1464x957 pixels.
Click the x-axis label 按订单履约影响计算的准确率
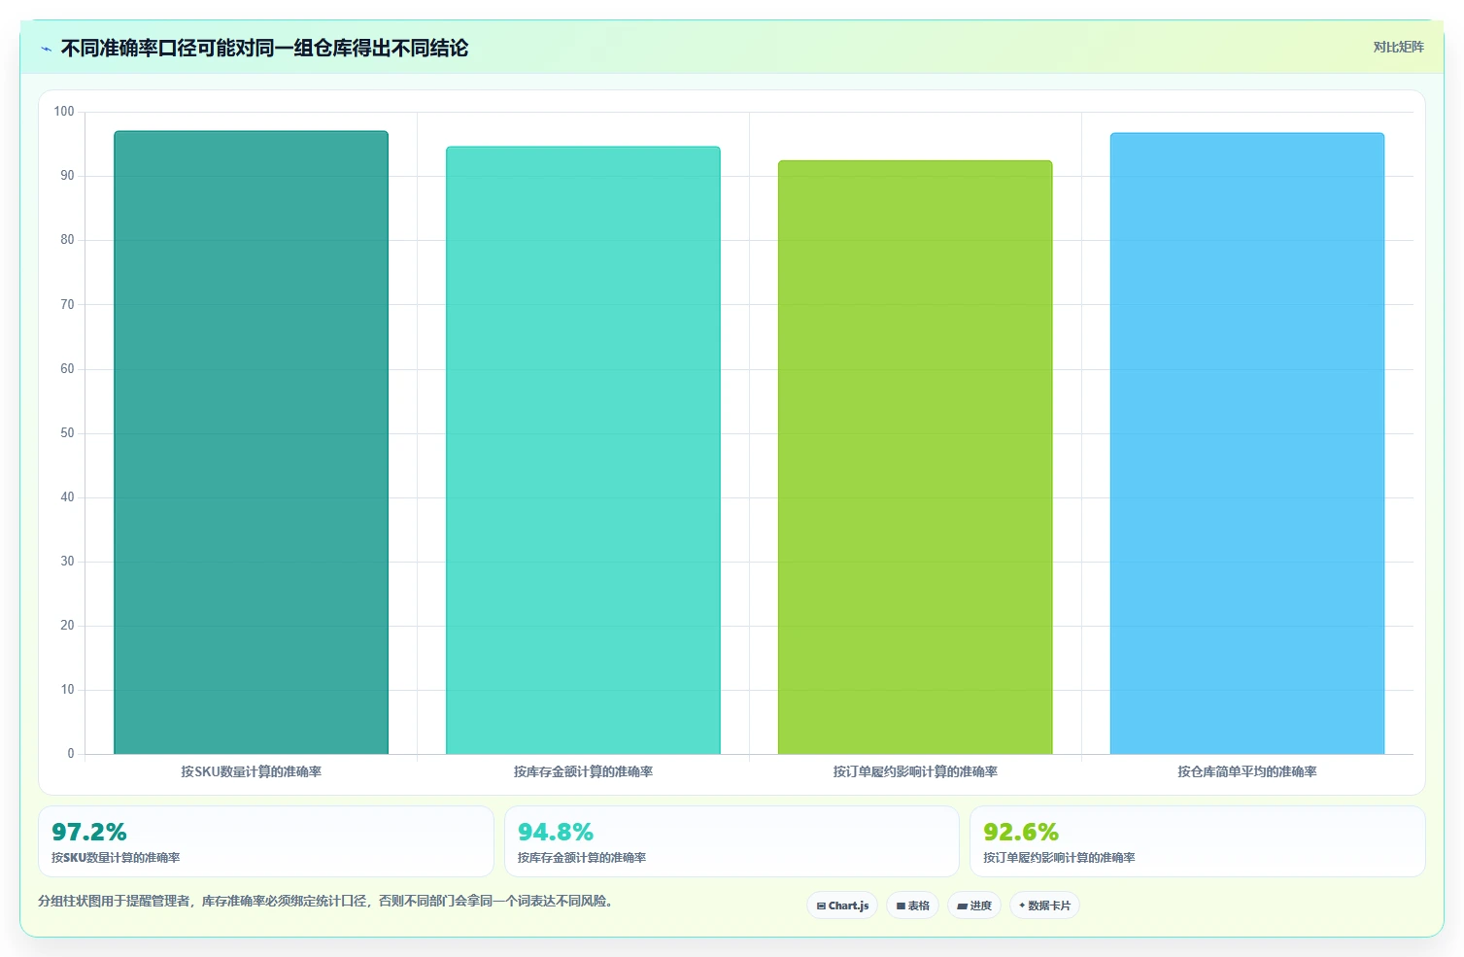[x=915, y=771]
